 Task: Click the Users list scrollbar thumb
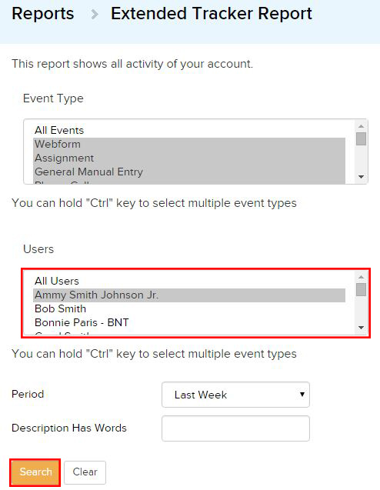tap(362, 289)
